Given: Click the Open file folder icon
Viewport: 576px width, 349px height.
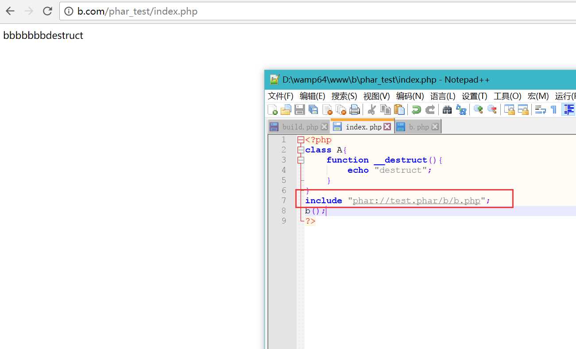Looking at the screenshot, I should [286, 110].
